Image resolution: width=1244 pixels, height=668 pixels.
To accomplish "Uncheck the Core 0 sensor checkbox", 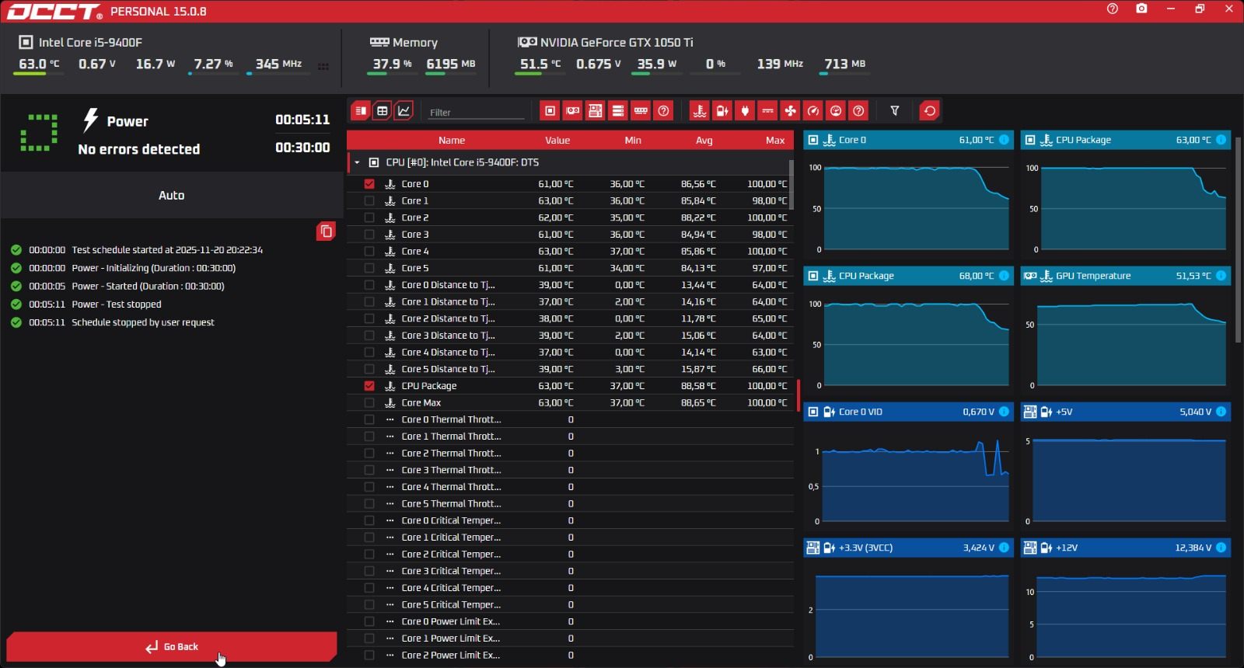I will (x=369, y=184).
